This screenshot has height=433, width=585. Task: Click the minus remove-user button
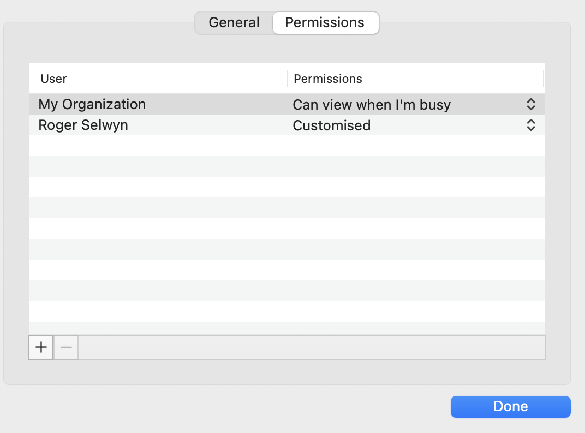click(x=66, y=347)
